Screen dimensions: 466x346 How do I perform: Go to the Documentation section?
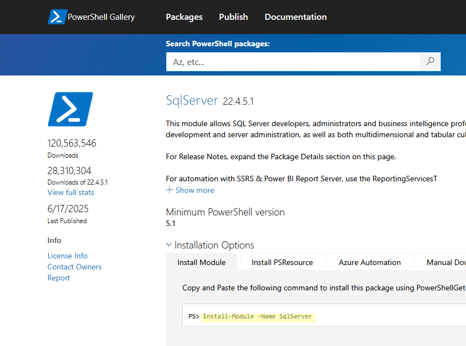click(295, 17)
